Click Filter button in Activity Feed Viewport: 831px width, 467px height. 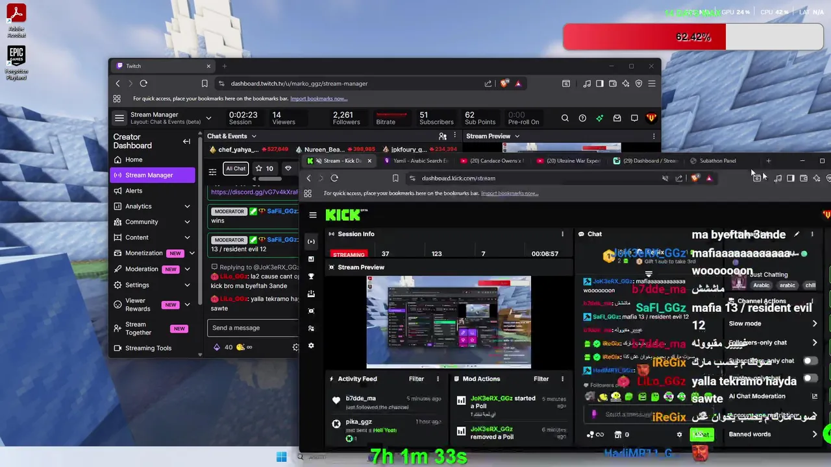point(416,379)
